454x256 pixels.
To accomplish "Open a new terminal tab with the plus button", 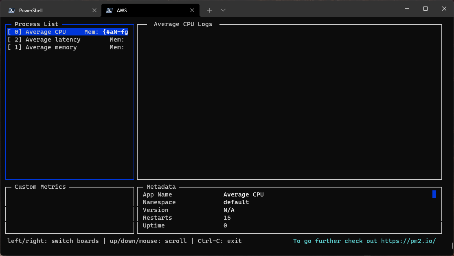I will (209, 10).
